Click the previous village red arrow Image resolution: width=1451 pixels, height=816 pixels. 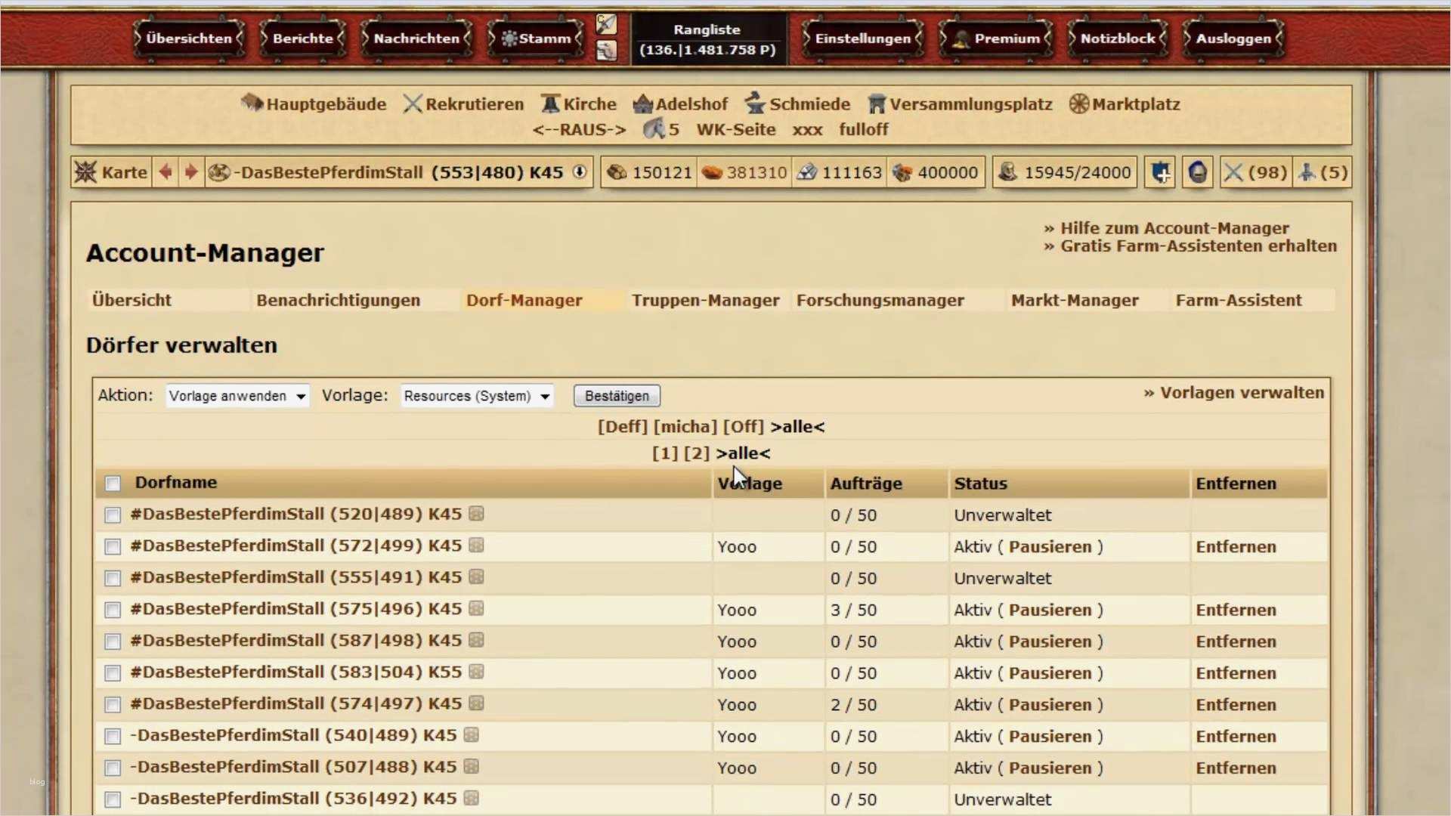click(x=166, y=172)
